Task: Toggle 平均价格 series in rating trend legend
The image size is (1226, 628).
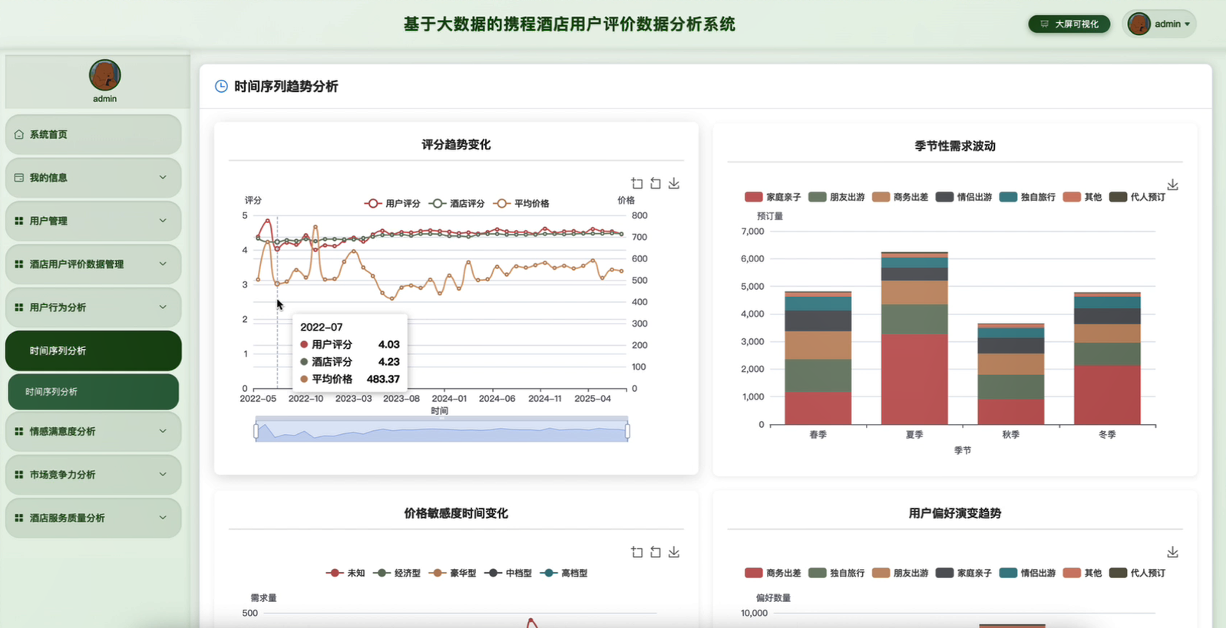Action: click(x=521, y=203)
